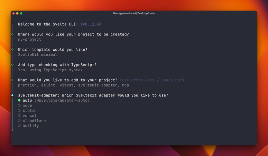Click the green diamond beside project location question
Screen dimensions: 268x156
(12, 34)
